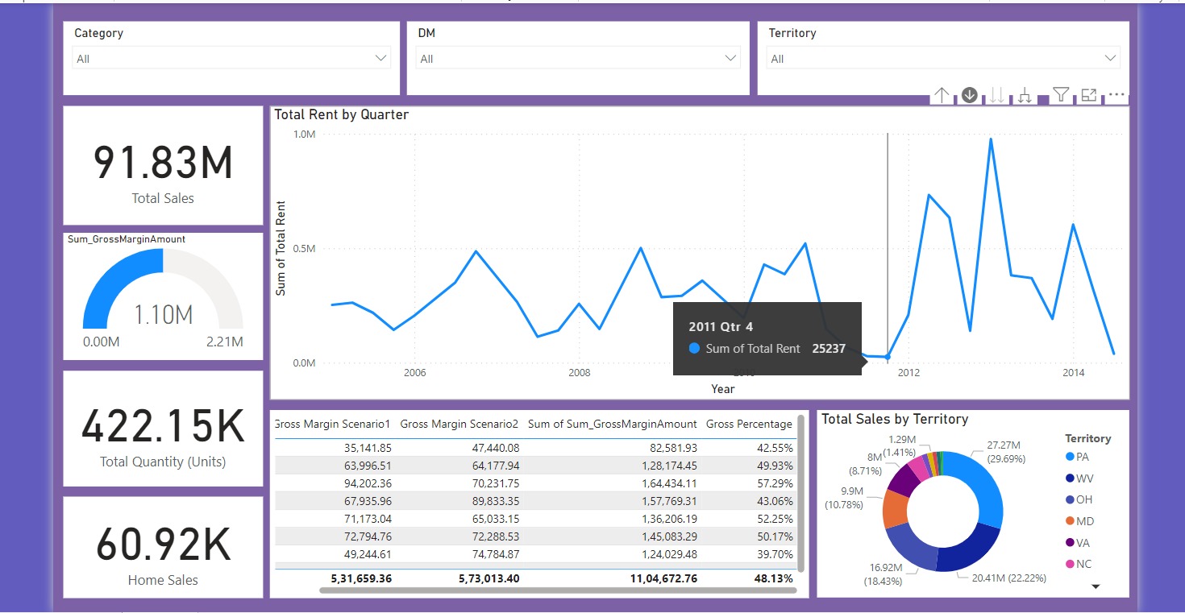The image size is (1185, 613).
Task: Sort by Gross Percentage column header
Action: (x=749, y=424)
